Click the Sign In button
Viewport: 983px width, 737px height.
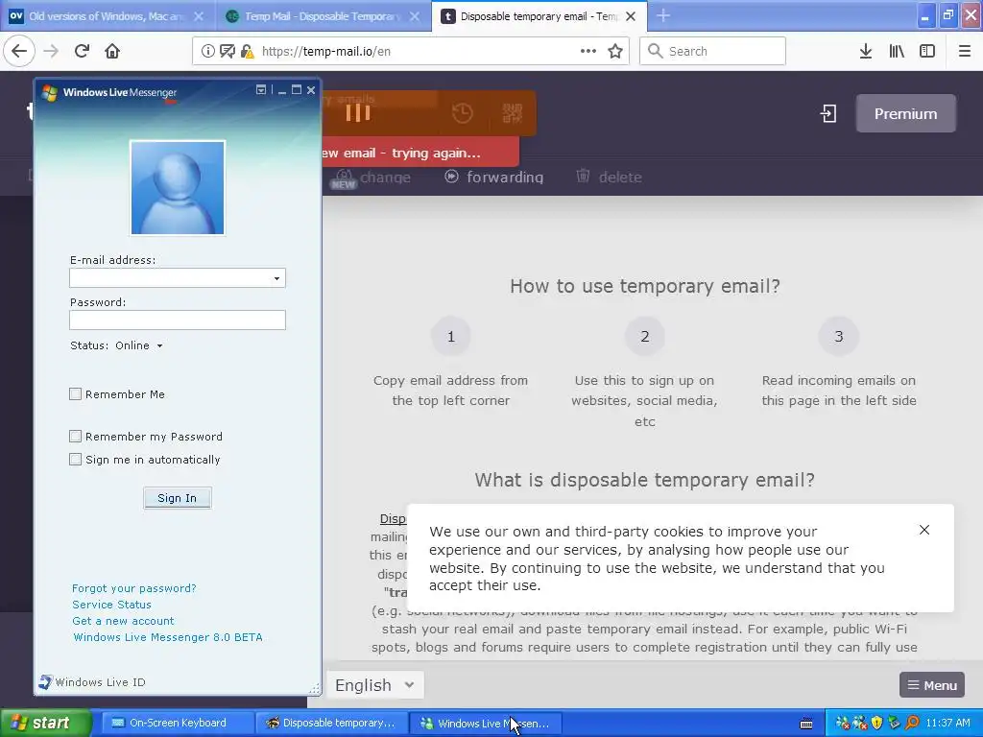[178, 498]
